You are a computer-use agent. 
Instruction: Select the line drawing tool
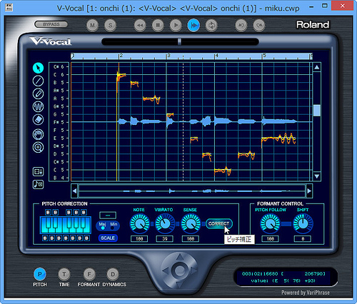[38, 81]
